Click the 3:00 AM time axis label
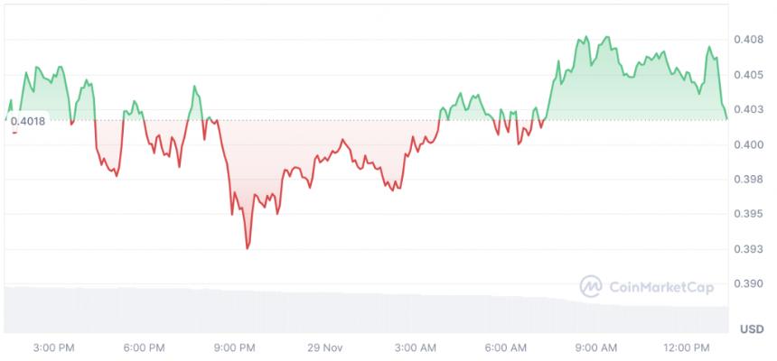This screenshot has height=361, width=777. pyautogui.click(x=416, y=348)
